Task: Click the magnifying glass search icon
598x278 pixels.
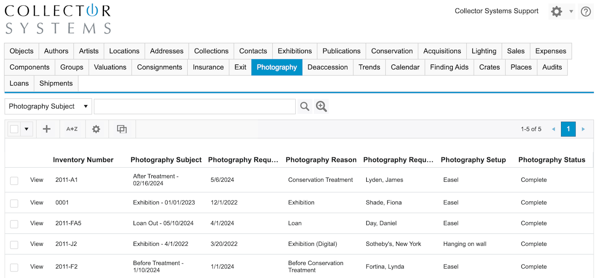Action: (305, 107)
